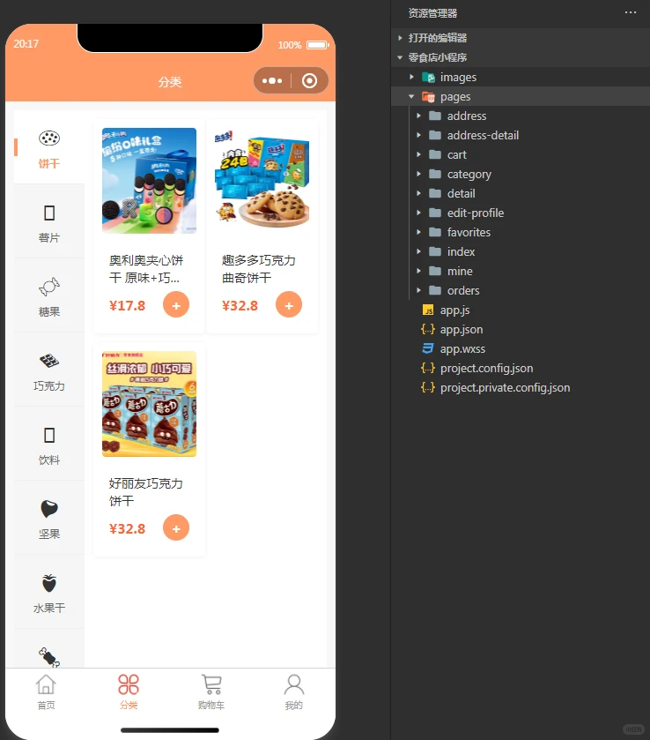Expand the detail folder arrow
Viewport: 650px width, 740px height.
pyautogui.click(x=418, y=193)
